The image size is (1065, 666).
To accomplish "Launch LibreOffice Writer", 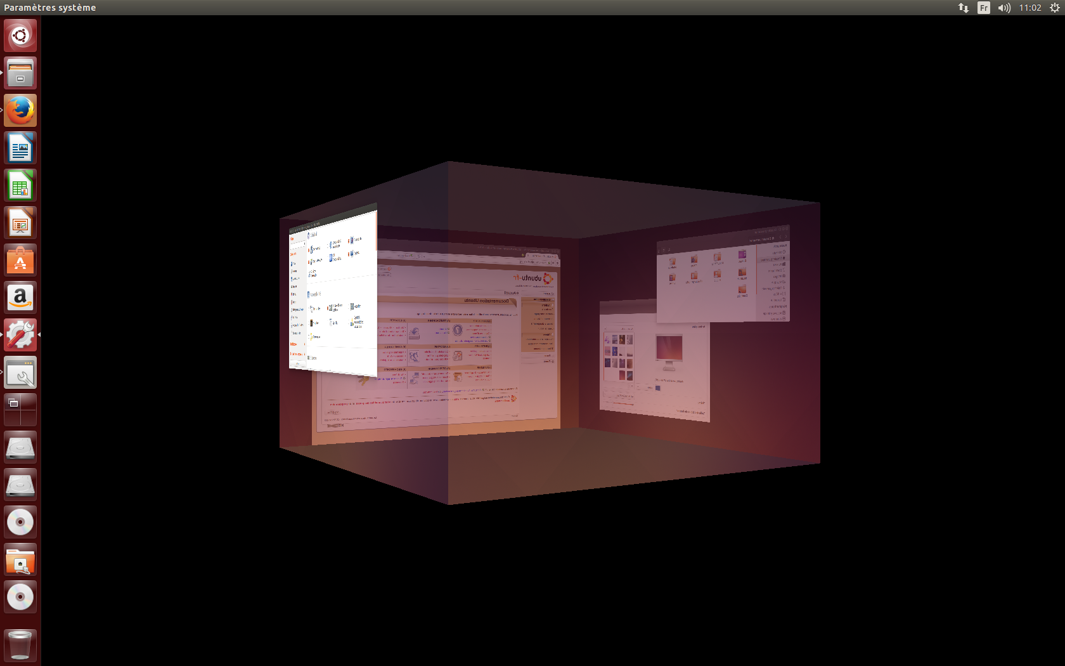I will click(20, 148).
